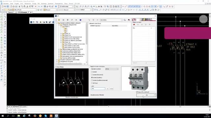Click the Label input field containing F8
Screen dimensions: 211x118
click(98, 89)
